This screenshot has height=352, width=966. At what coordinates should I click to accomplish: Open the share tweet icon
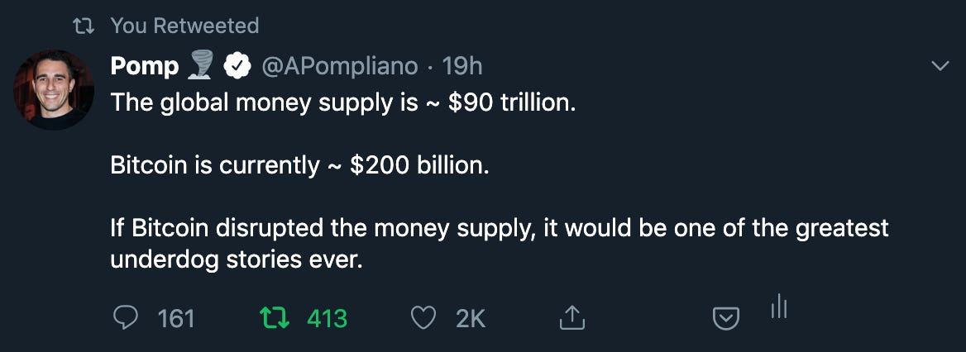point(572,317)
